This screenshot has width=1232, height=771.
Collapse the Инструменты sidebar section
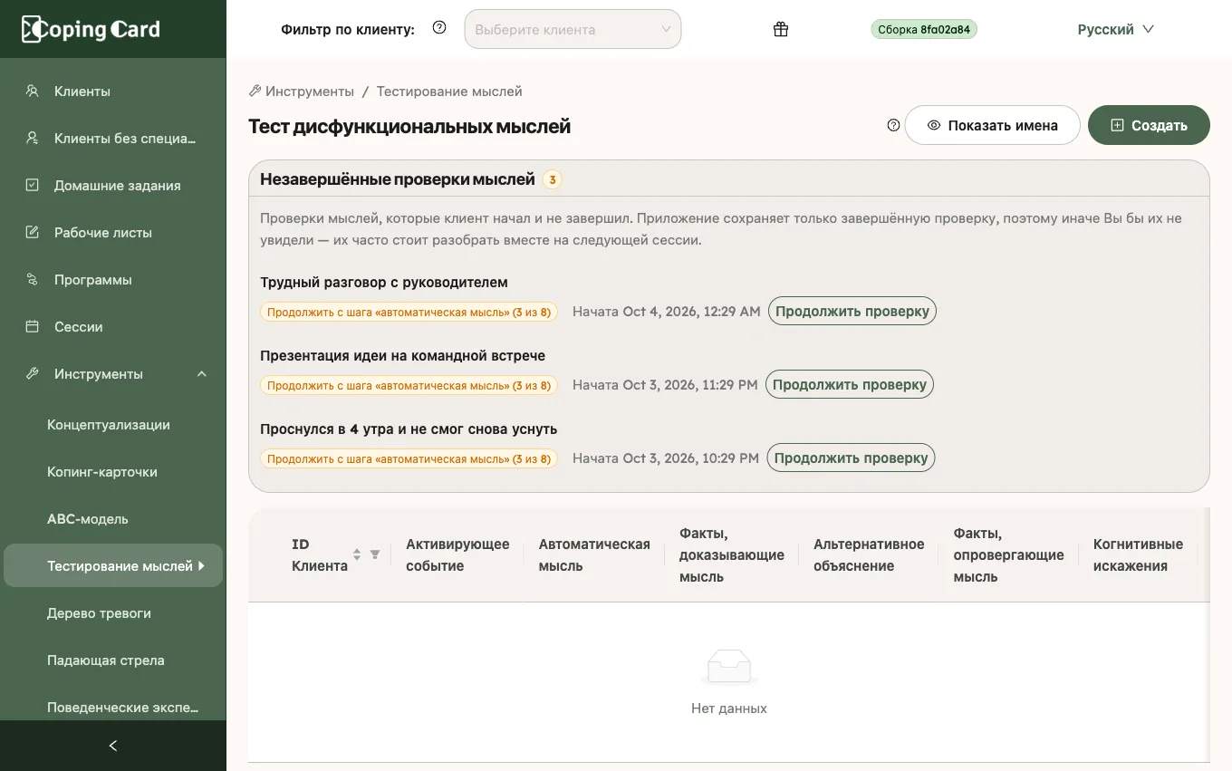(x=202, y=373)
